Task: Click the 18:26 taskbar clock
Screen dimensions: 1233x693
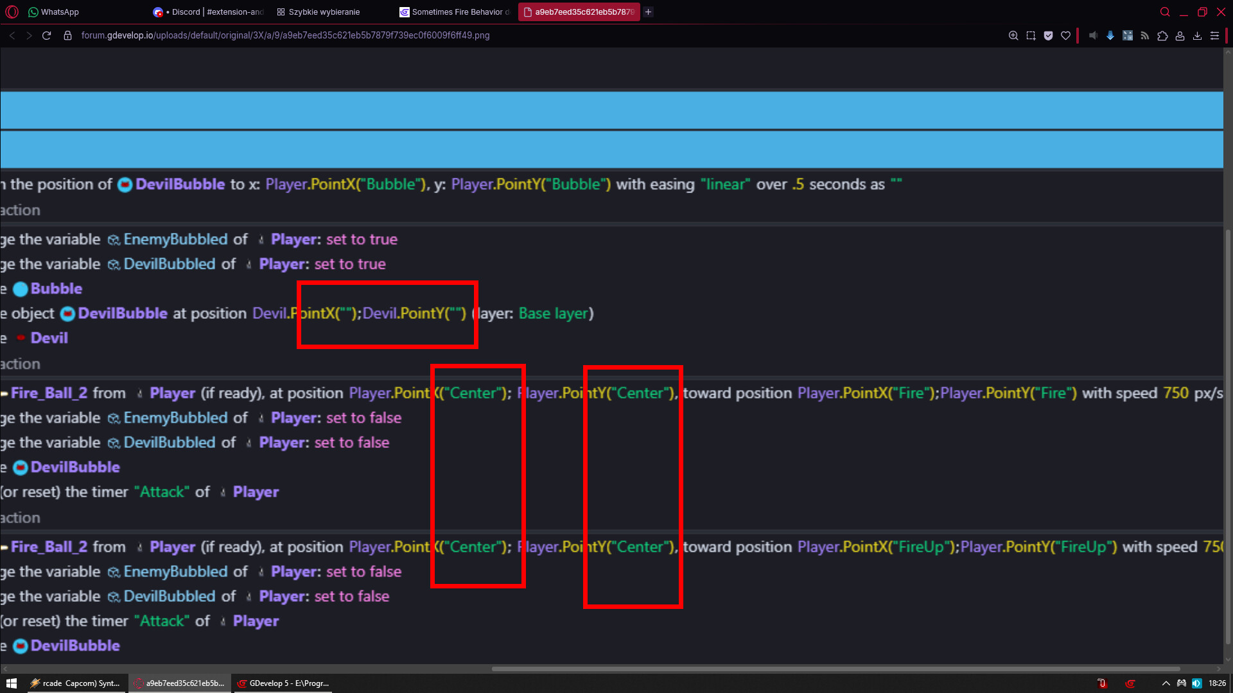Action: (x=1217, y=683)
